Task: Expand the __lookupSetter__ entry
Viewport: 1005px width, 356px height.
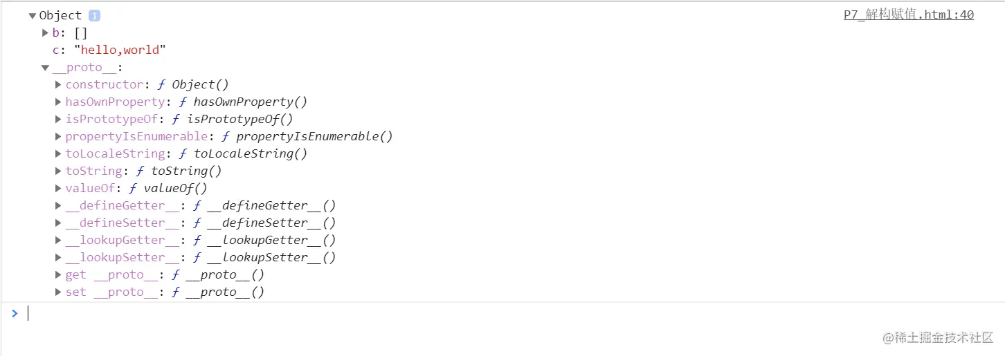Action: point(58,257)
